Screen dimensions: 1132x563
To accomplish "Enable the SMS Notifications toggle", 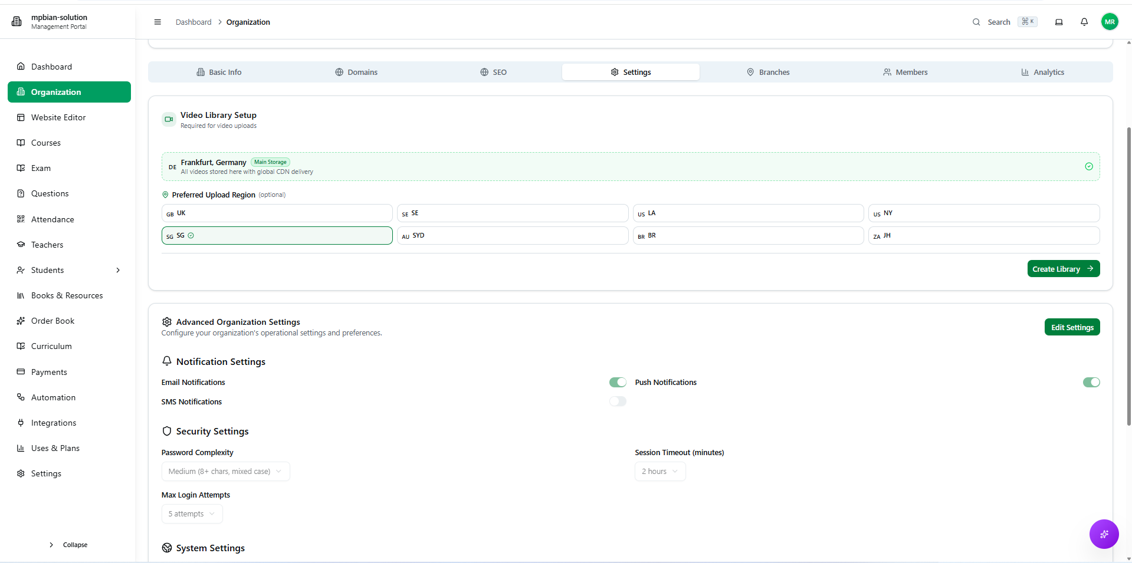I will click(618, 401).
